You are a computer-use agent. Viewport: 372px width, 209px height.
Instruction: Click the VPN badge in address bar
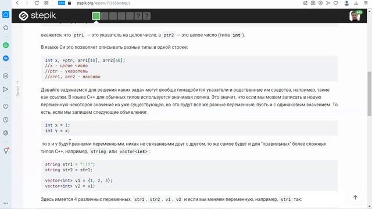(62, 3)
